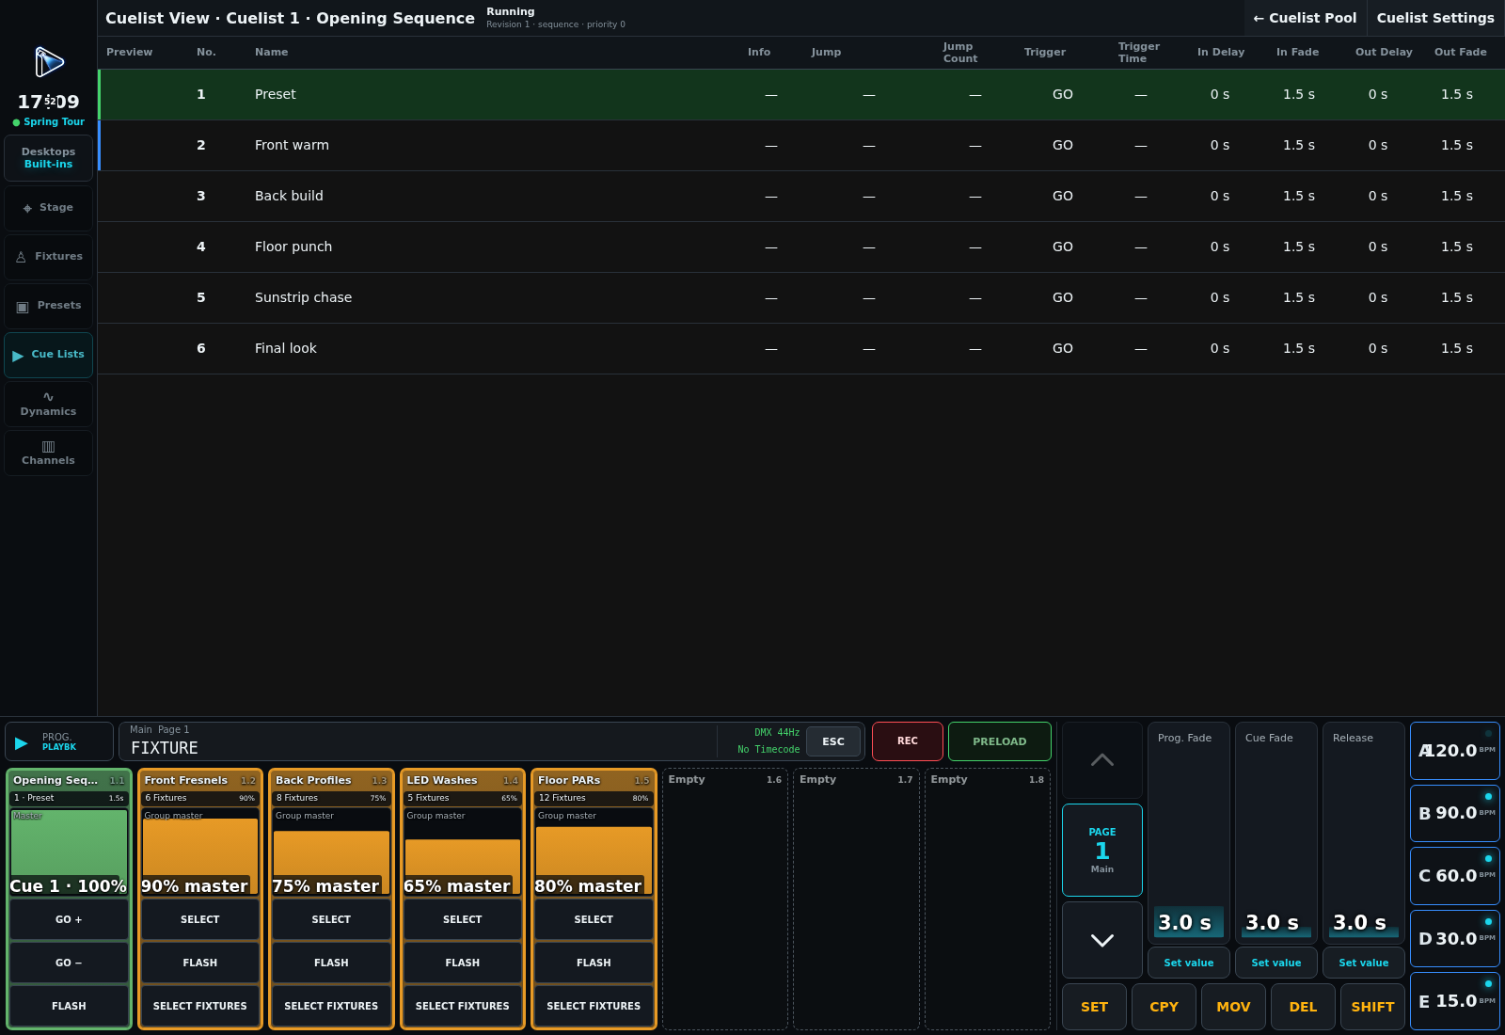Viewport: 1505px width, 1035px height.
Task: Click GO − on Opening Seq playback
Action: click(x=69, y=963)
